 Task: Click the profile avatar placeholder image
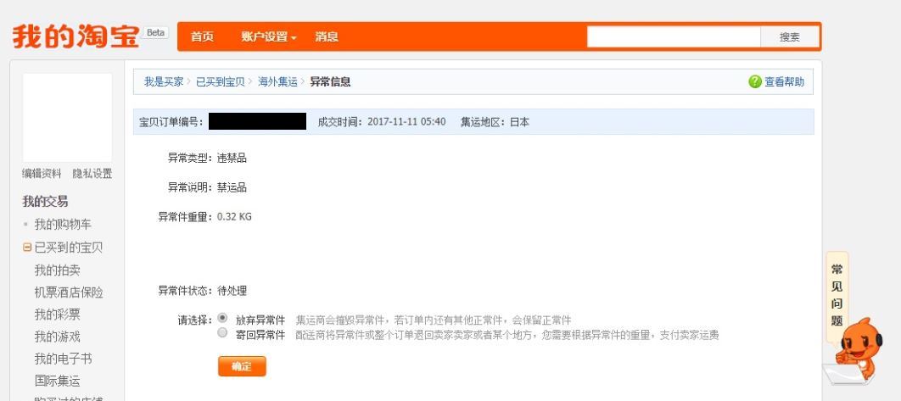click(67, 117)
